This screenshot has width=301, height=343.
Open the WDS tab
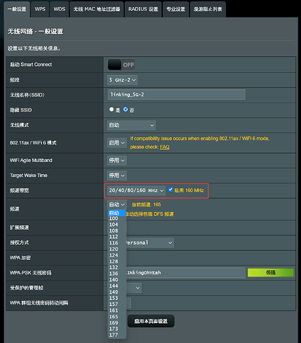click(x=59, y=10)
